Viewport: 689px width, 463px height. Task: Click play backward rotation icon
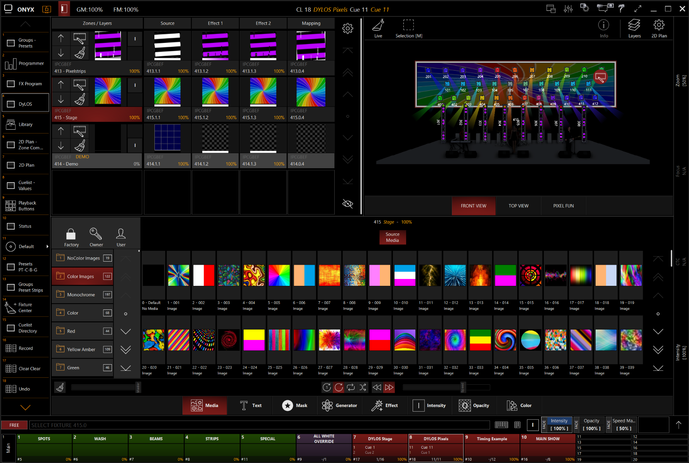[x=327, y=387]
